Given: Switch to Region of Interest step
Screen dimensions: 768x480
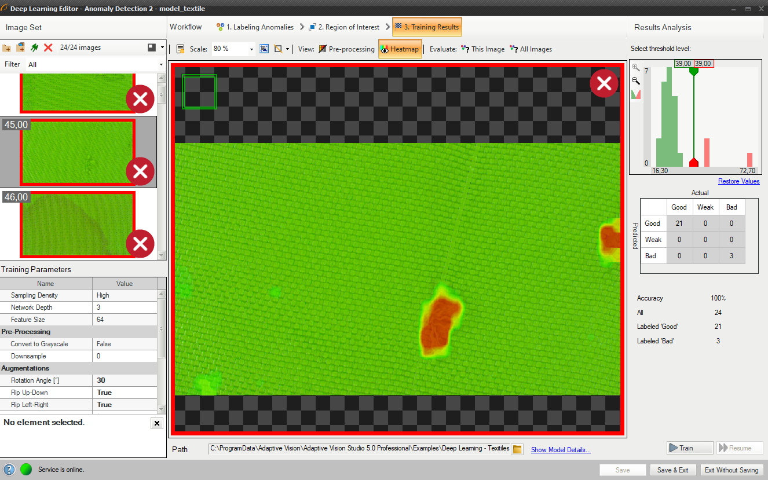Looking at the screenshot, I should 344,27.
